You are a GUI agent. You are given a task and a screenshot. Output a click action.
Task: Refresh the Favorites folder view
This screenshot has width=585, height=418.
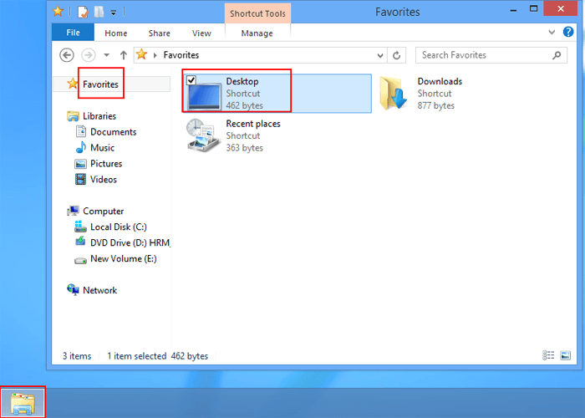pyautogui.click(x=397, y=56)
